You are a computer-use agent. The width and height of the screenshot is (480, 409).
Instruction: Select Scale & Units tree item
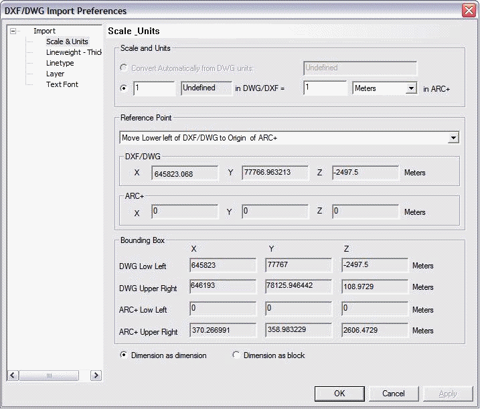click(67, 42)
